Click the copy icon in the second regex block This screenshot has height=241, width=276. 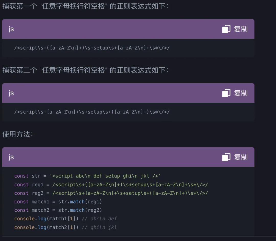coord(226,93)
